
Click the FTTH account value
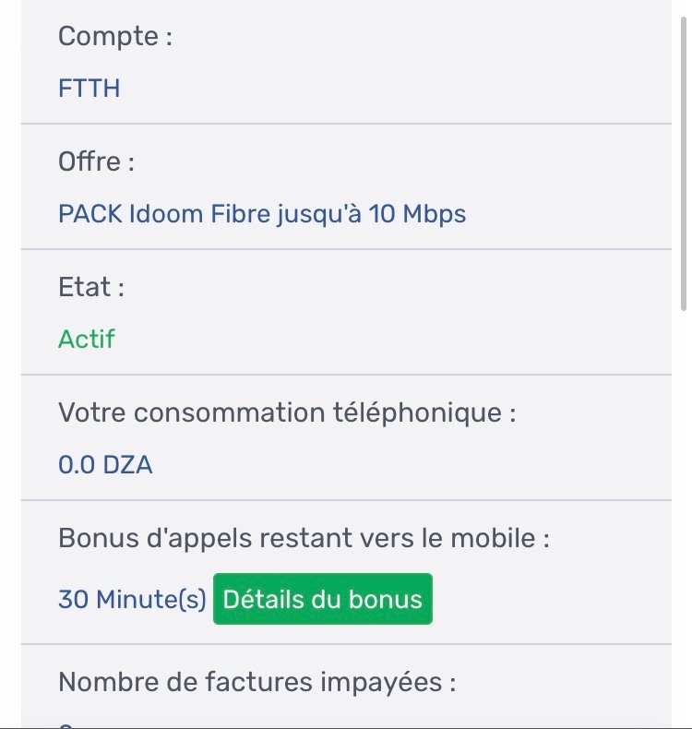point(89,89)
